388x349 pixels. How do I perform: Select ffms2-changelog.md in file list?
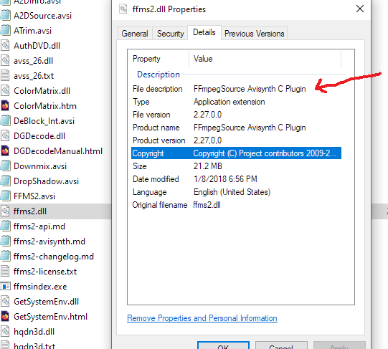pos(54,257)
